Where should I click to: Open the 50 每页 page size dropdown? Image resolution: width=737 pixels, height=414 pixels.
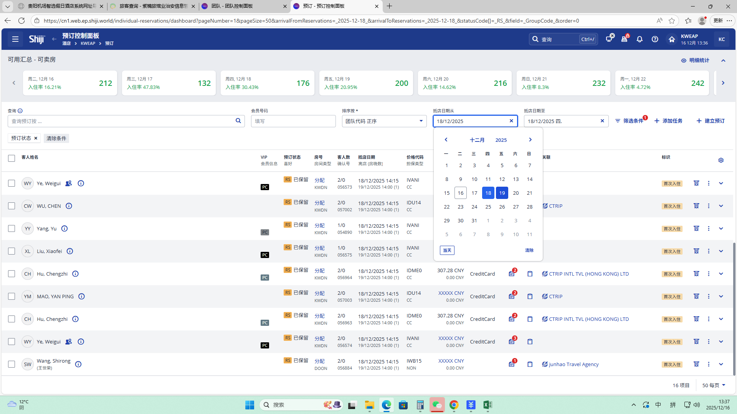[x=714, y=385]
